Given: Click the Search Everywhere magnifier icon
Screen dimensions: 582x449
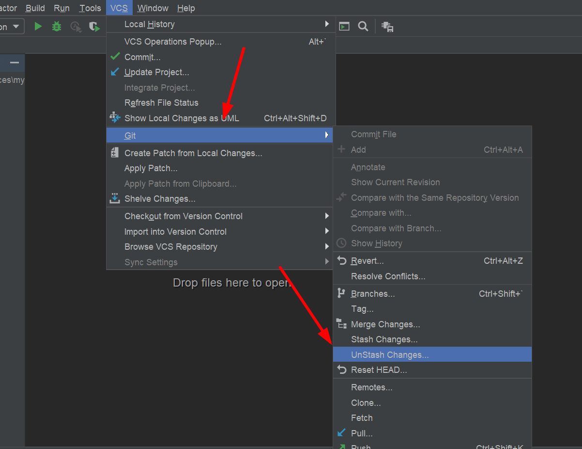Looking at the screenshot, I should (363, 26).
